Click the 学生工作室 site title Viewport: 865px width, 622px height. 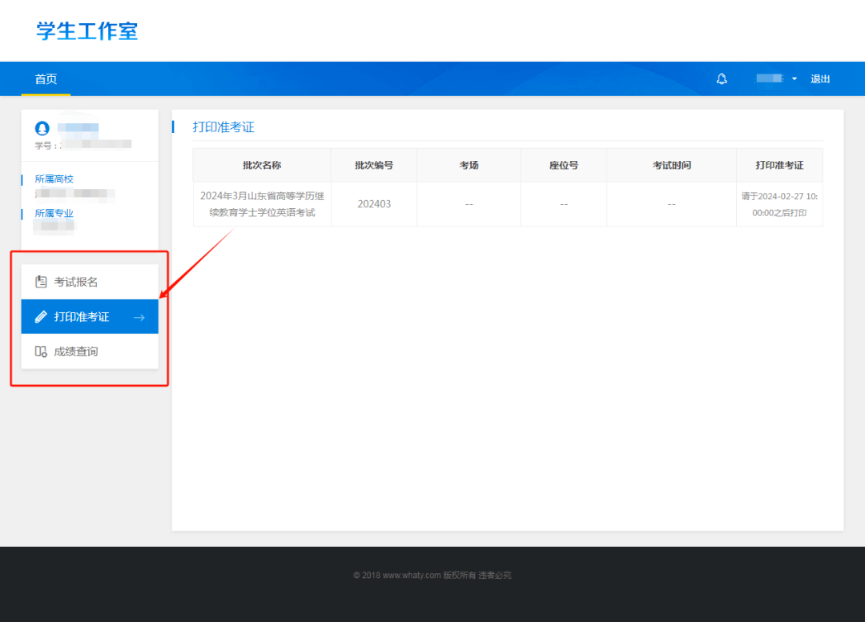(x=87, y=31)
